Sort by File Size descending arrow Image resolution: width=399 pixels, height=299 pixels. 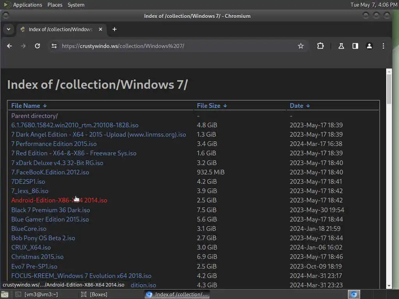[x=225, y=106]
